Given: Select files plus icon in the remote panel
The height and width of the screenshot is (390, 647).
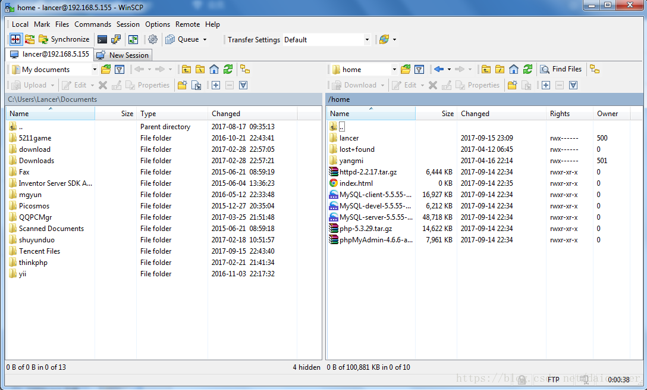Looking at the screenshot, I should (x=546, y=85).
